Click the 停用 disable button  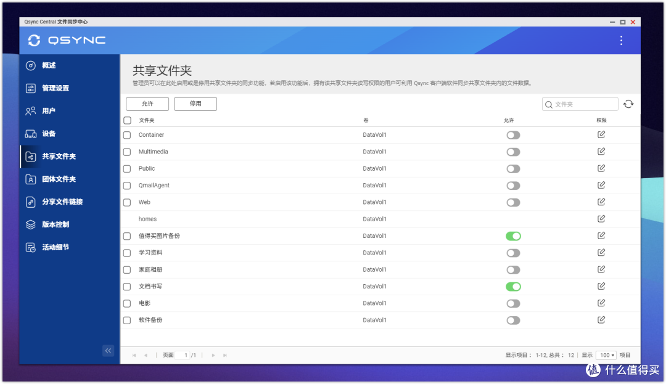click(x=195, y=104)
